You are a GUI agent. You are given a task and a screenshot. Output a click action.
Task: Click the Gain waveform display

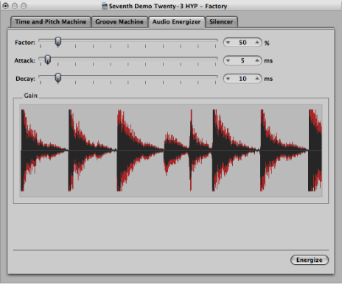point(171,150)
